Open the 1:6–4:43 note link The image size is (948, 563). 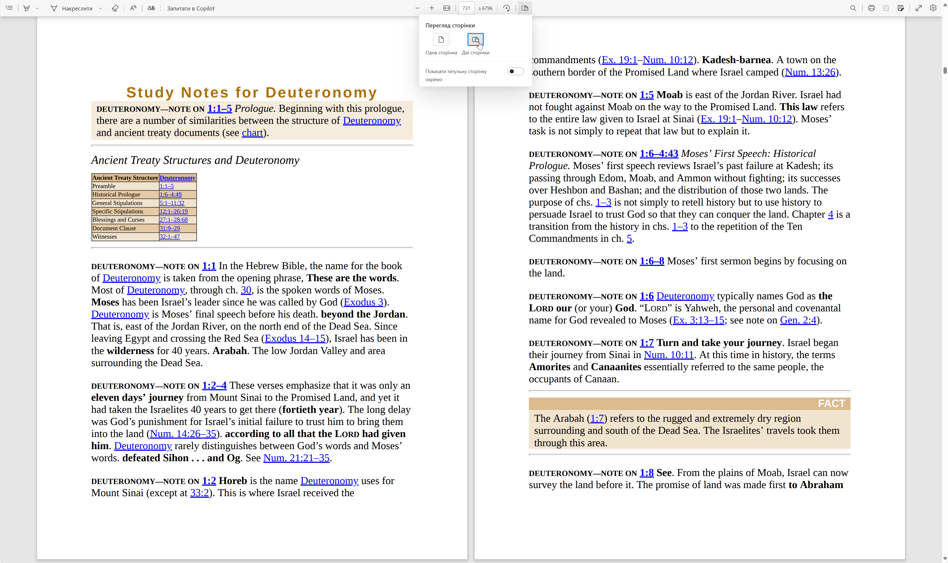(x=659, y=154)
